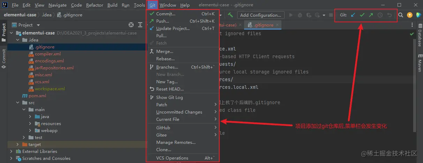Click the Run with Coverage icon
The height and width of the screenshot is (163, 423).
pos(308,15)
